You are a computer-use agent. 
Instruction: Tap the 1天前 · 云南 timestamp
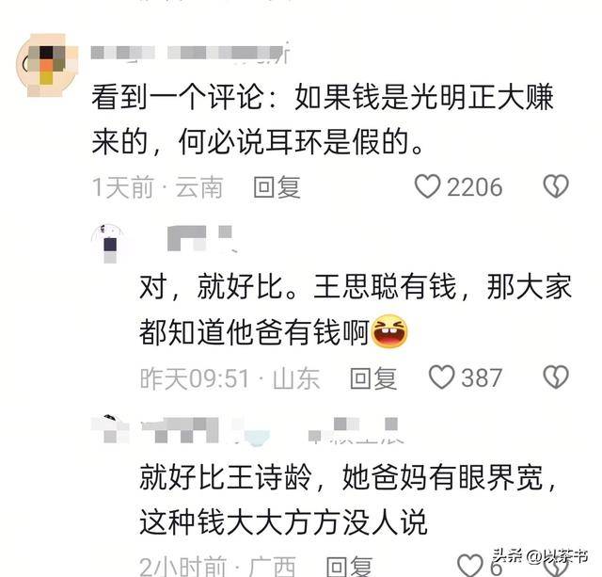(x=157, y=187)
